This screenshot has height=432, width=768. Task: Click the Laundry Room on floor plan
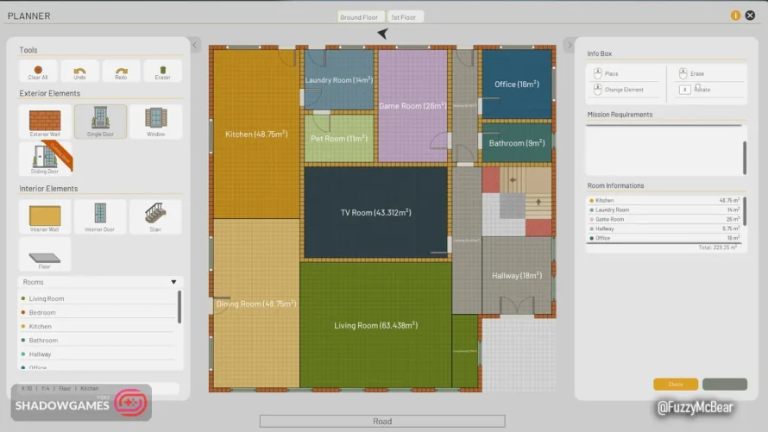point(339,79)
